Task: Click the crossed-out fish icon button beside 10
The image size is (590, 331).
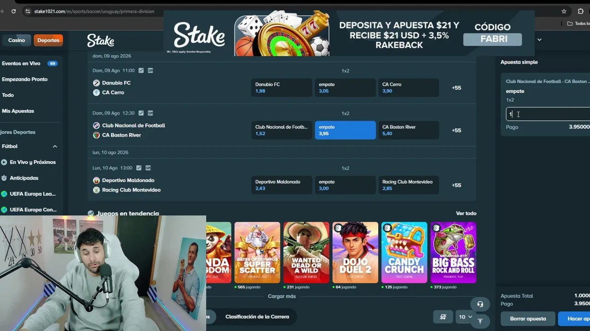Action: pos(443,317)
